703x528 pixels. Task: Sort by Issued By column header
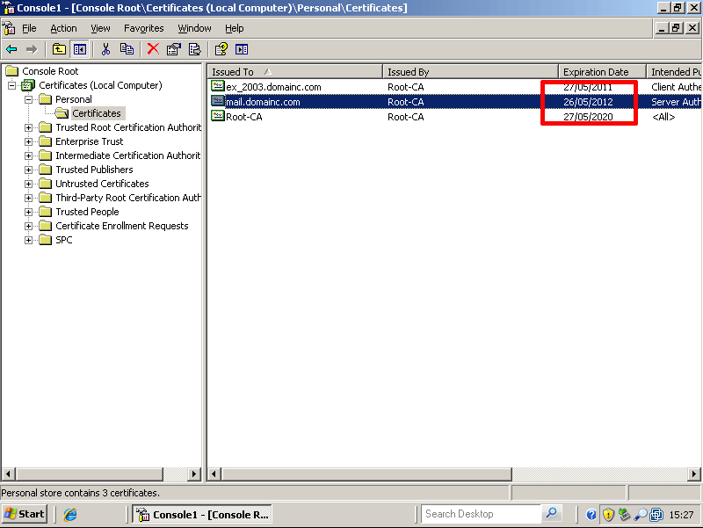coord(470,72)
